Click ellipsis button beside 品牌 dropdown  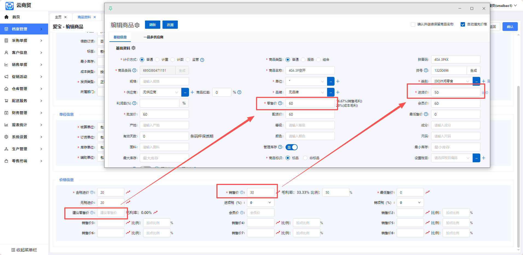(331, 92)
